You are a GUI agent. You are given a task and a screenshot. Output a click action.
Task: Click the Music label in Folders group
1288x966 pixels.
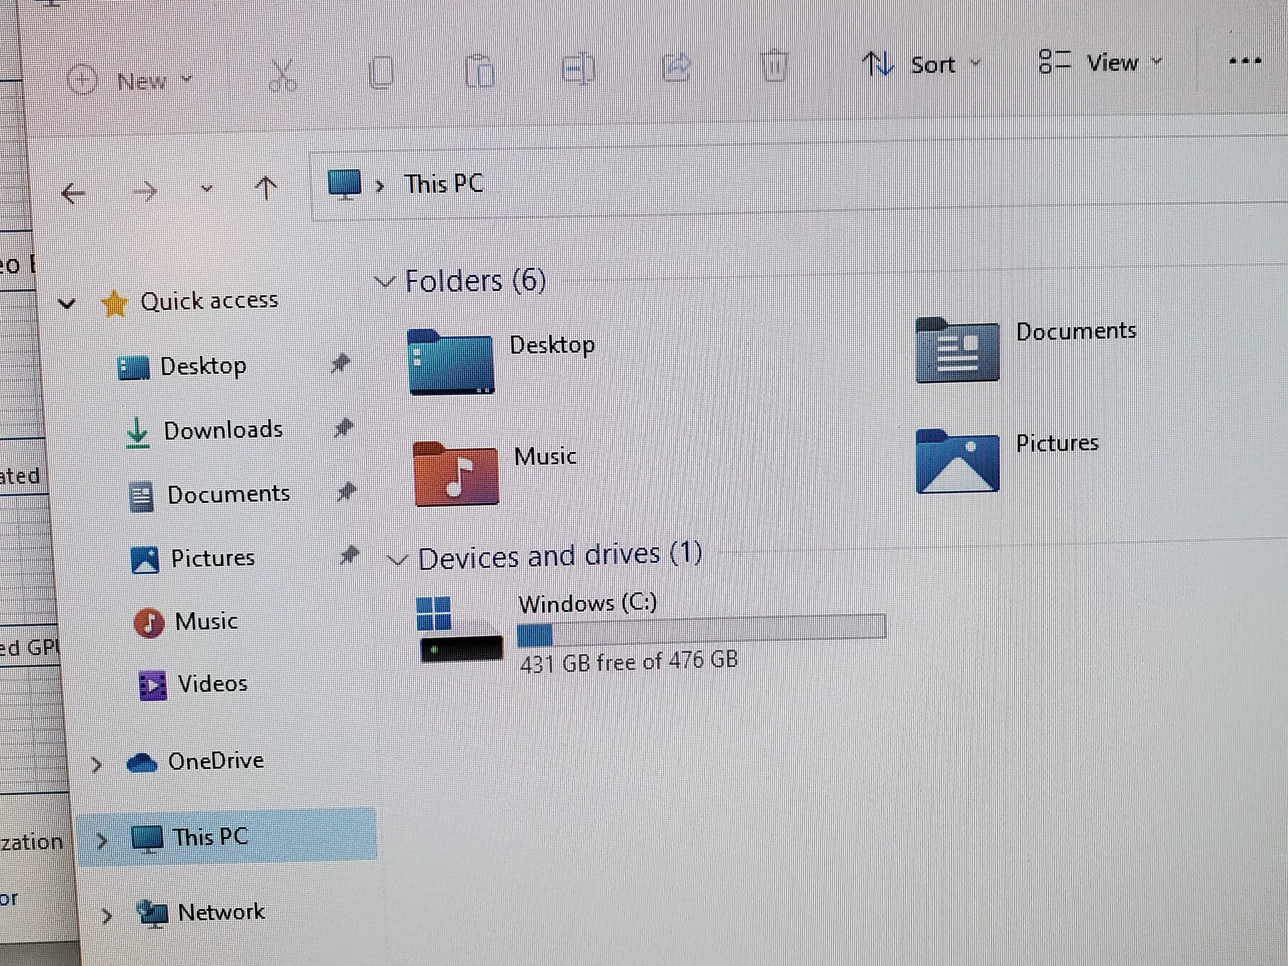point(545,457)
